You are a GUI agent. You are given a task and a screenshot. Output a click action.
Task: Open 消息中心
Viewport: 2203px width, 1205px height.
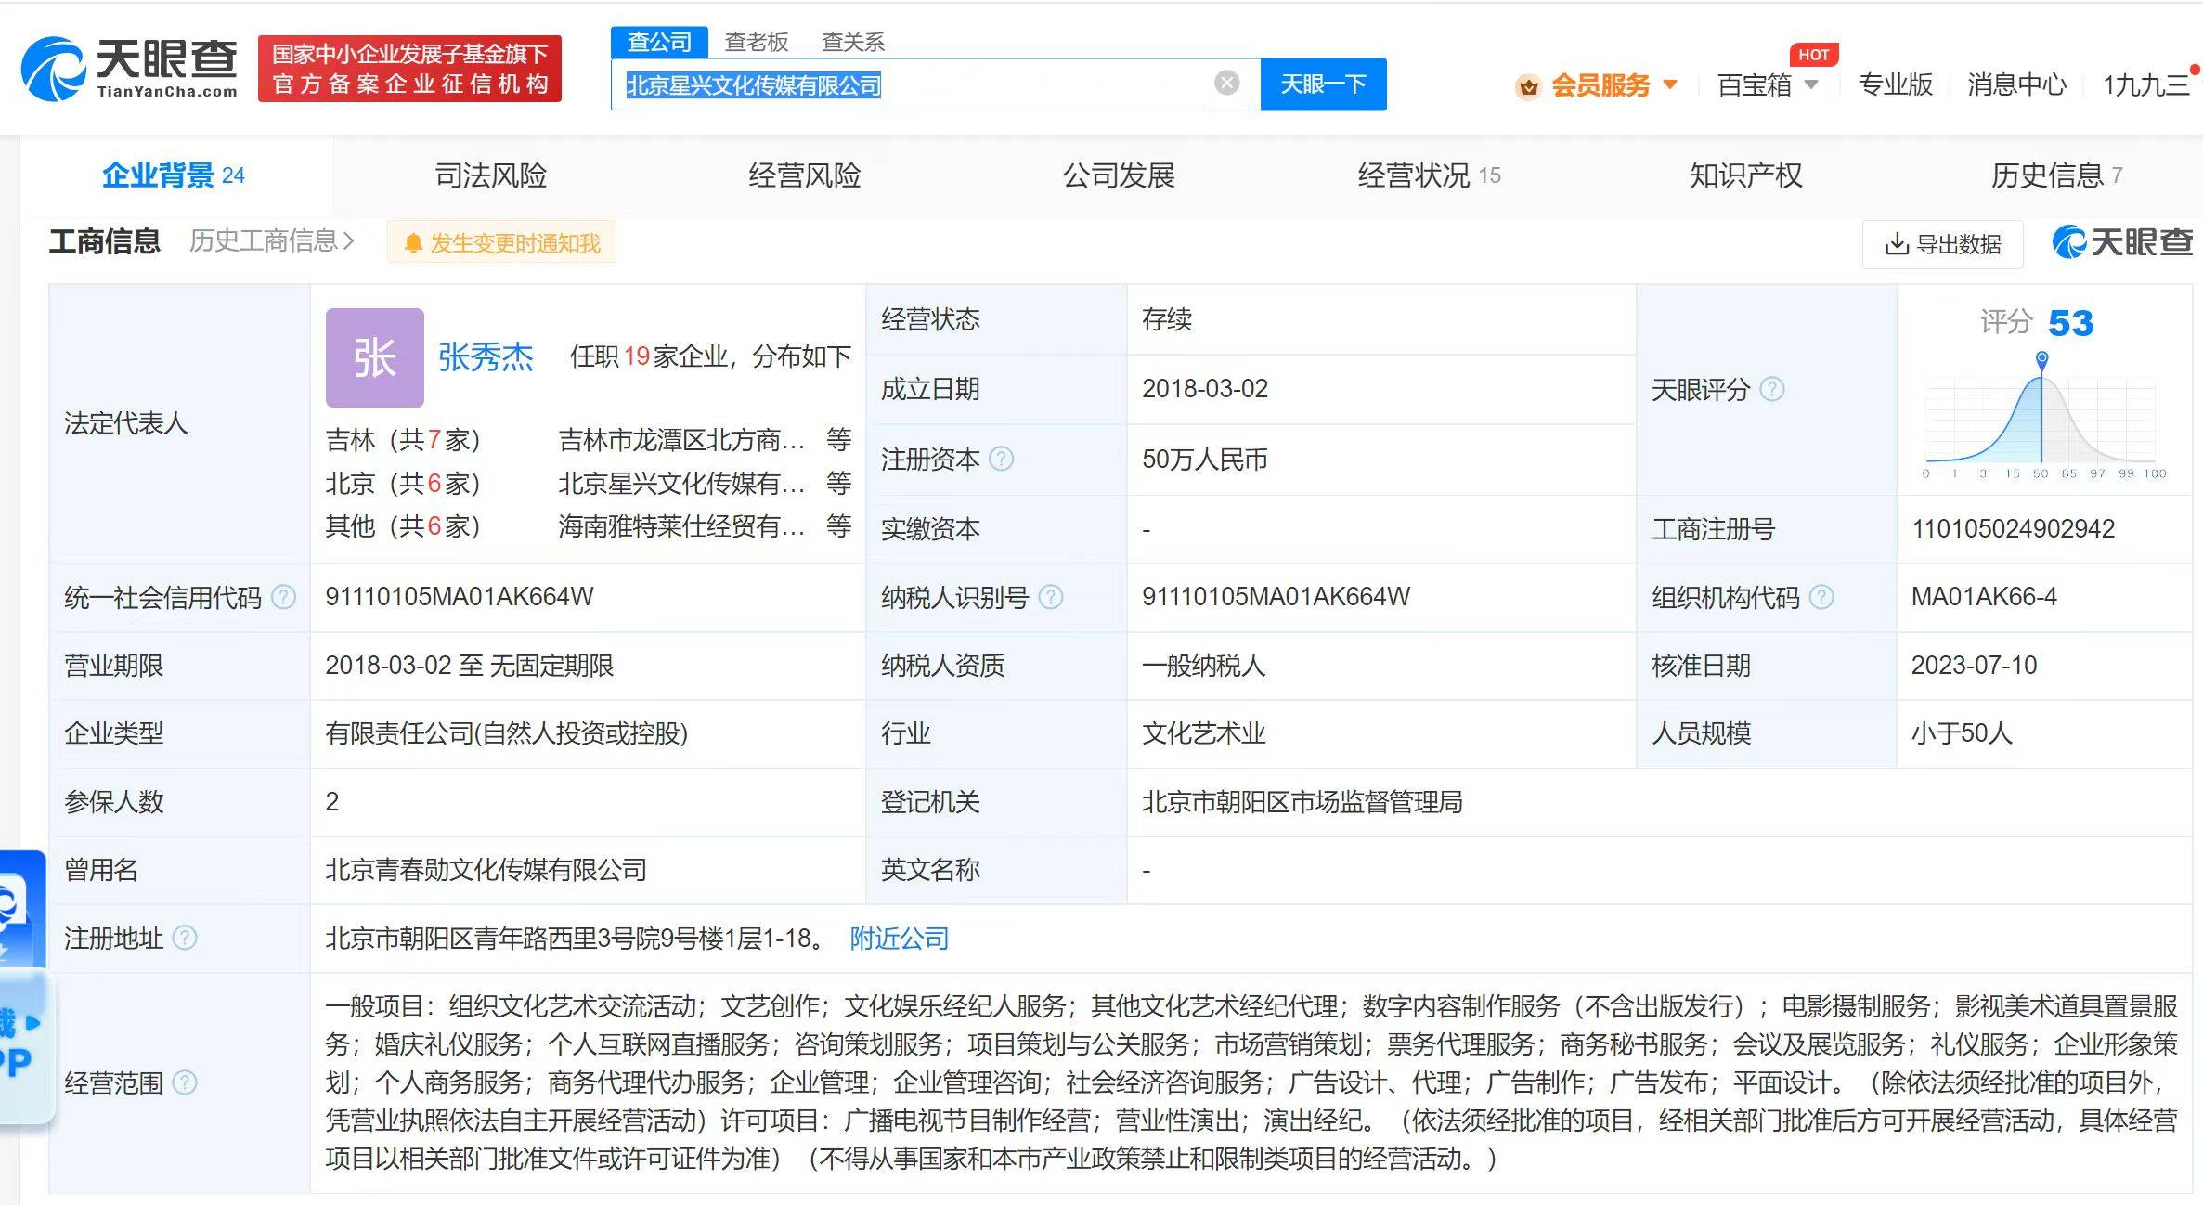[x=2016, y=84]
